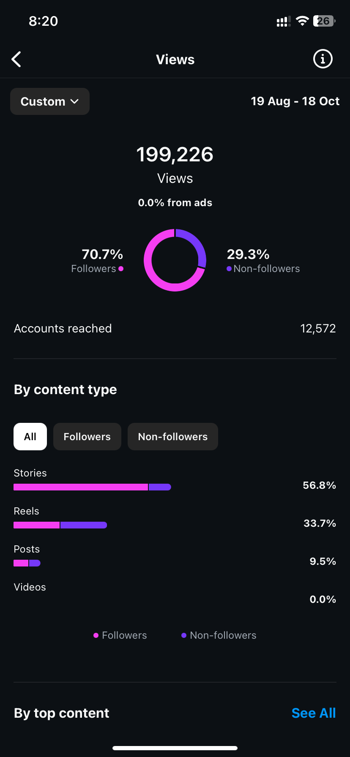Screen dimensions: 350x757
Task: Tap the followers donut chart ring
Action: pyautogui.click(x=175, y=260)
